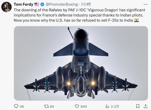Open the J-10C fighter jet photo
Screen dimensions: 151x110
click(x=81, y=63)
